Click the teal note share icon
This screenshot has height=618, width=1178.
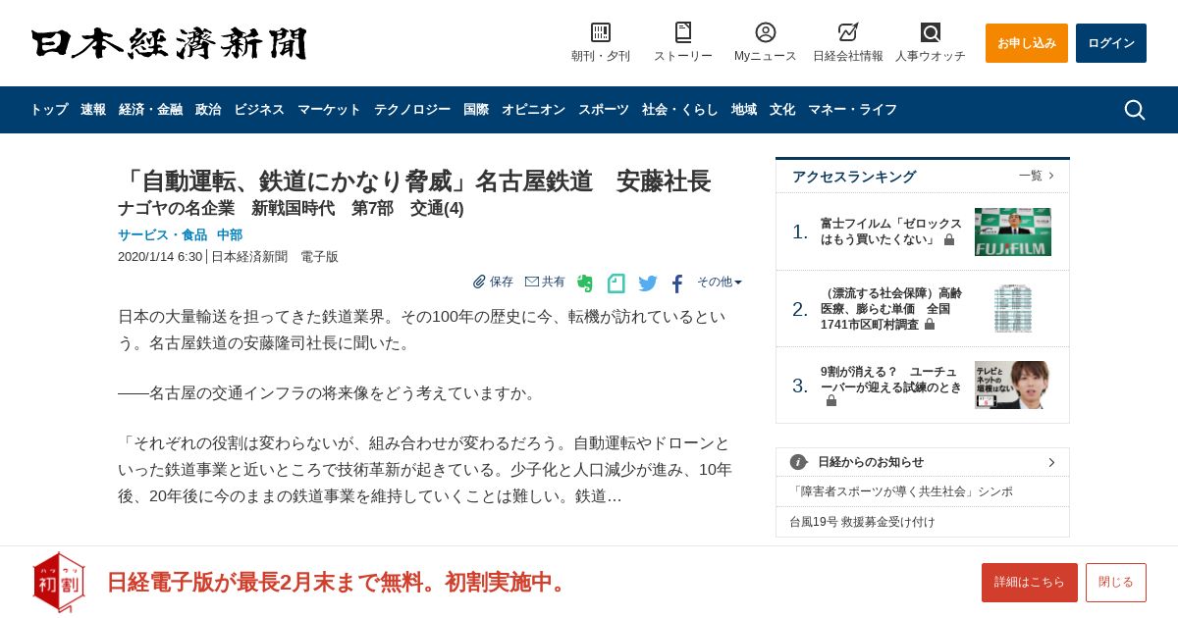(616, 283)
